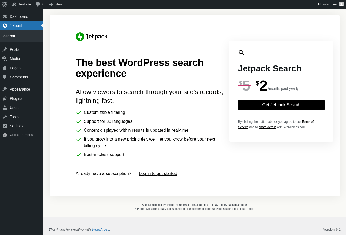Click the Appearance paintbrush icon

(5, 89)
